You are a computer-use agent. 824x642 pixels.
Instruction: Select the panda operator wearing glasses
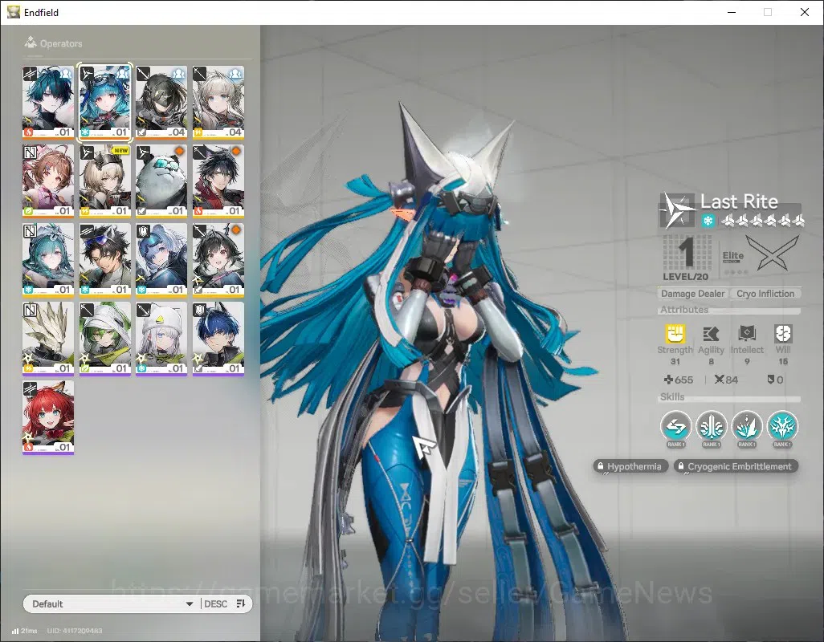161,181
